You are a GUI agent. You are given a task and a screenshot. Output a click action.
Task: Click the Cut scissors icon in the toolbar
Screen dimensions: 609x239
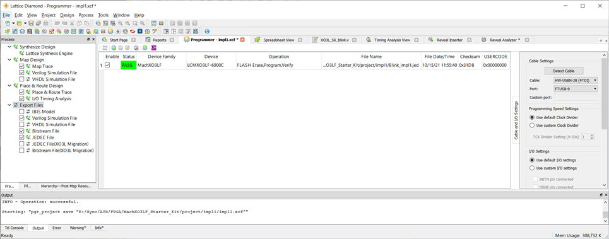[72, 23]
